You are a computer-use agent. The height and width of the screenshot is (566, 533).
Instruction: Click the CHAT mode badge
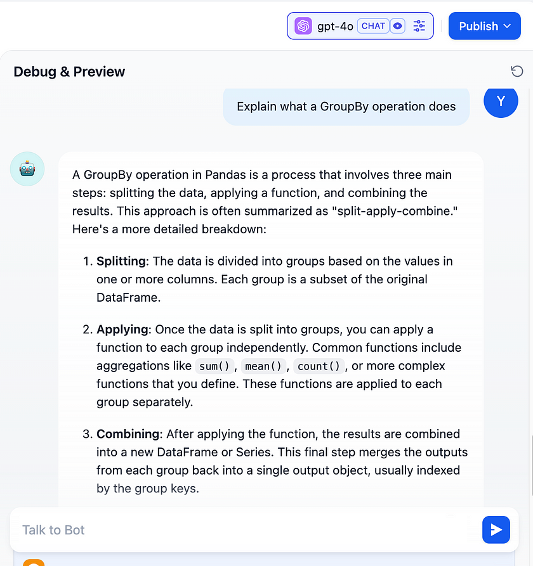tap(373, 26)
